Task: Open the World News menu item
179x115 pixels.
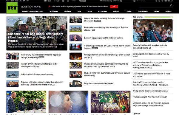Action: pos(54,11)
